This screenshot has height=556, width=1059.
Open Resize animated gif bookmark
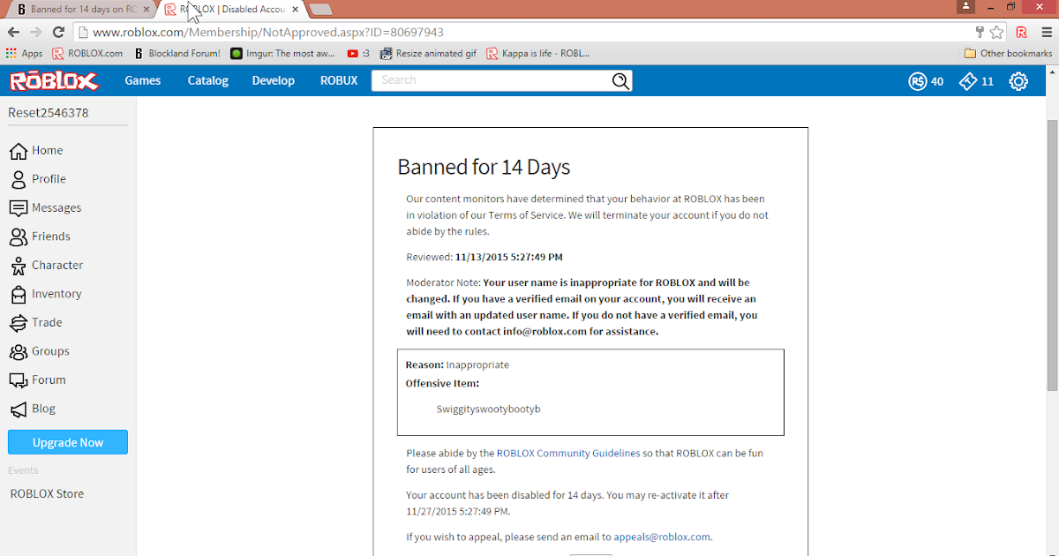tap(428, 53)
